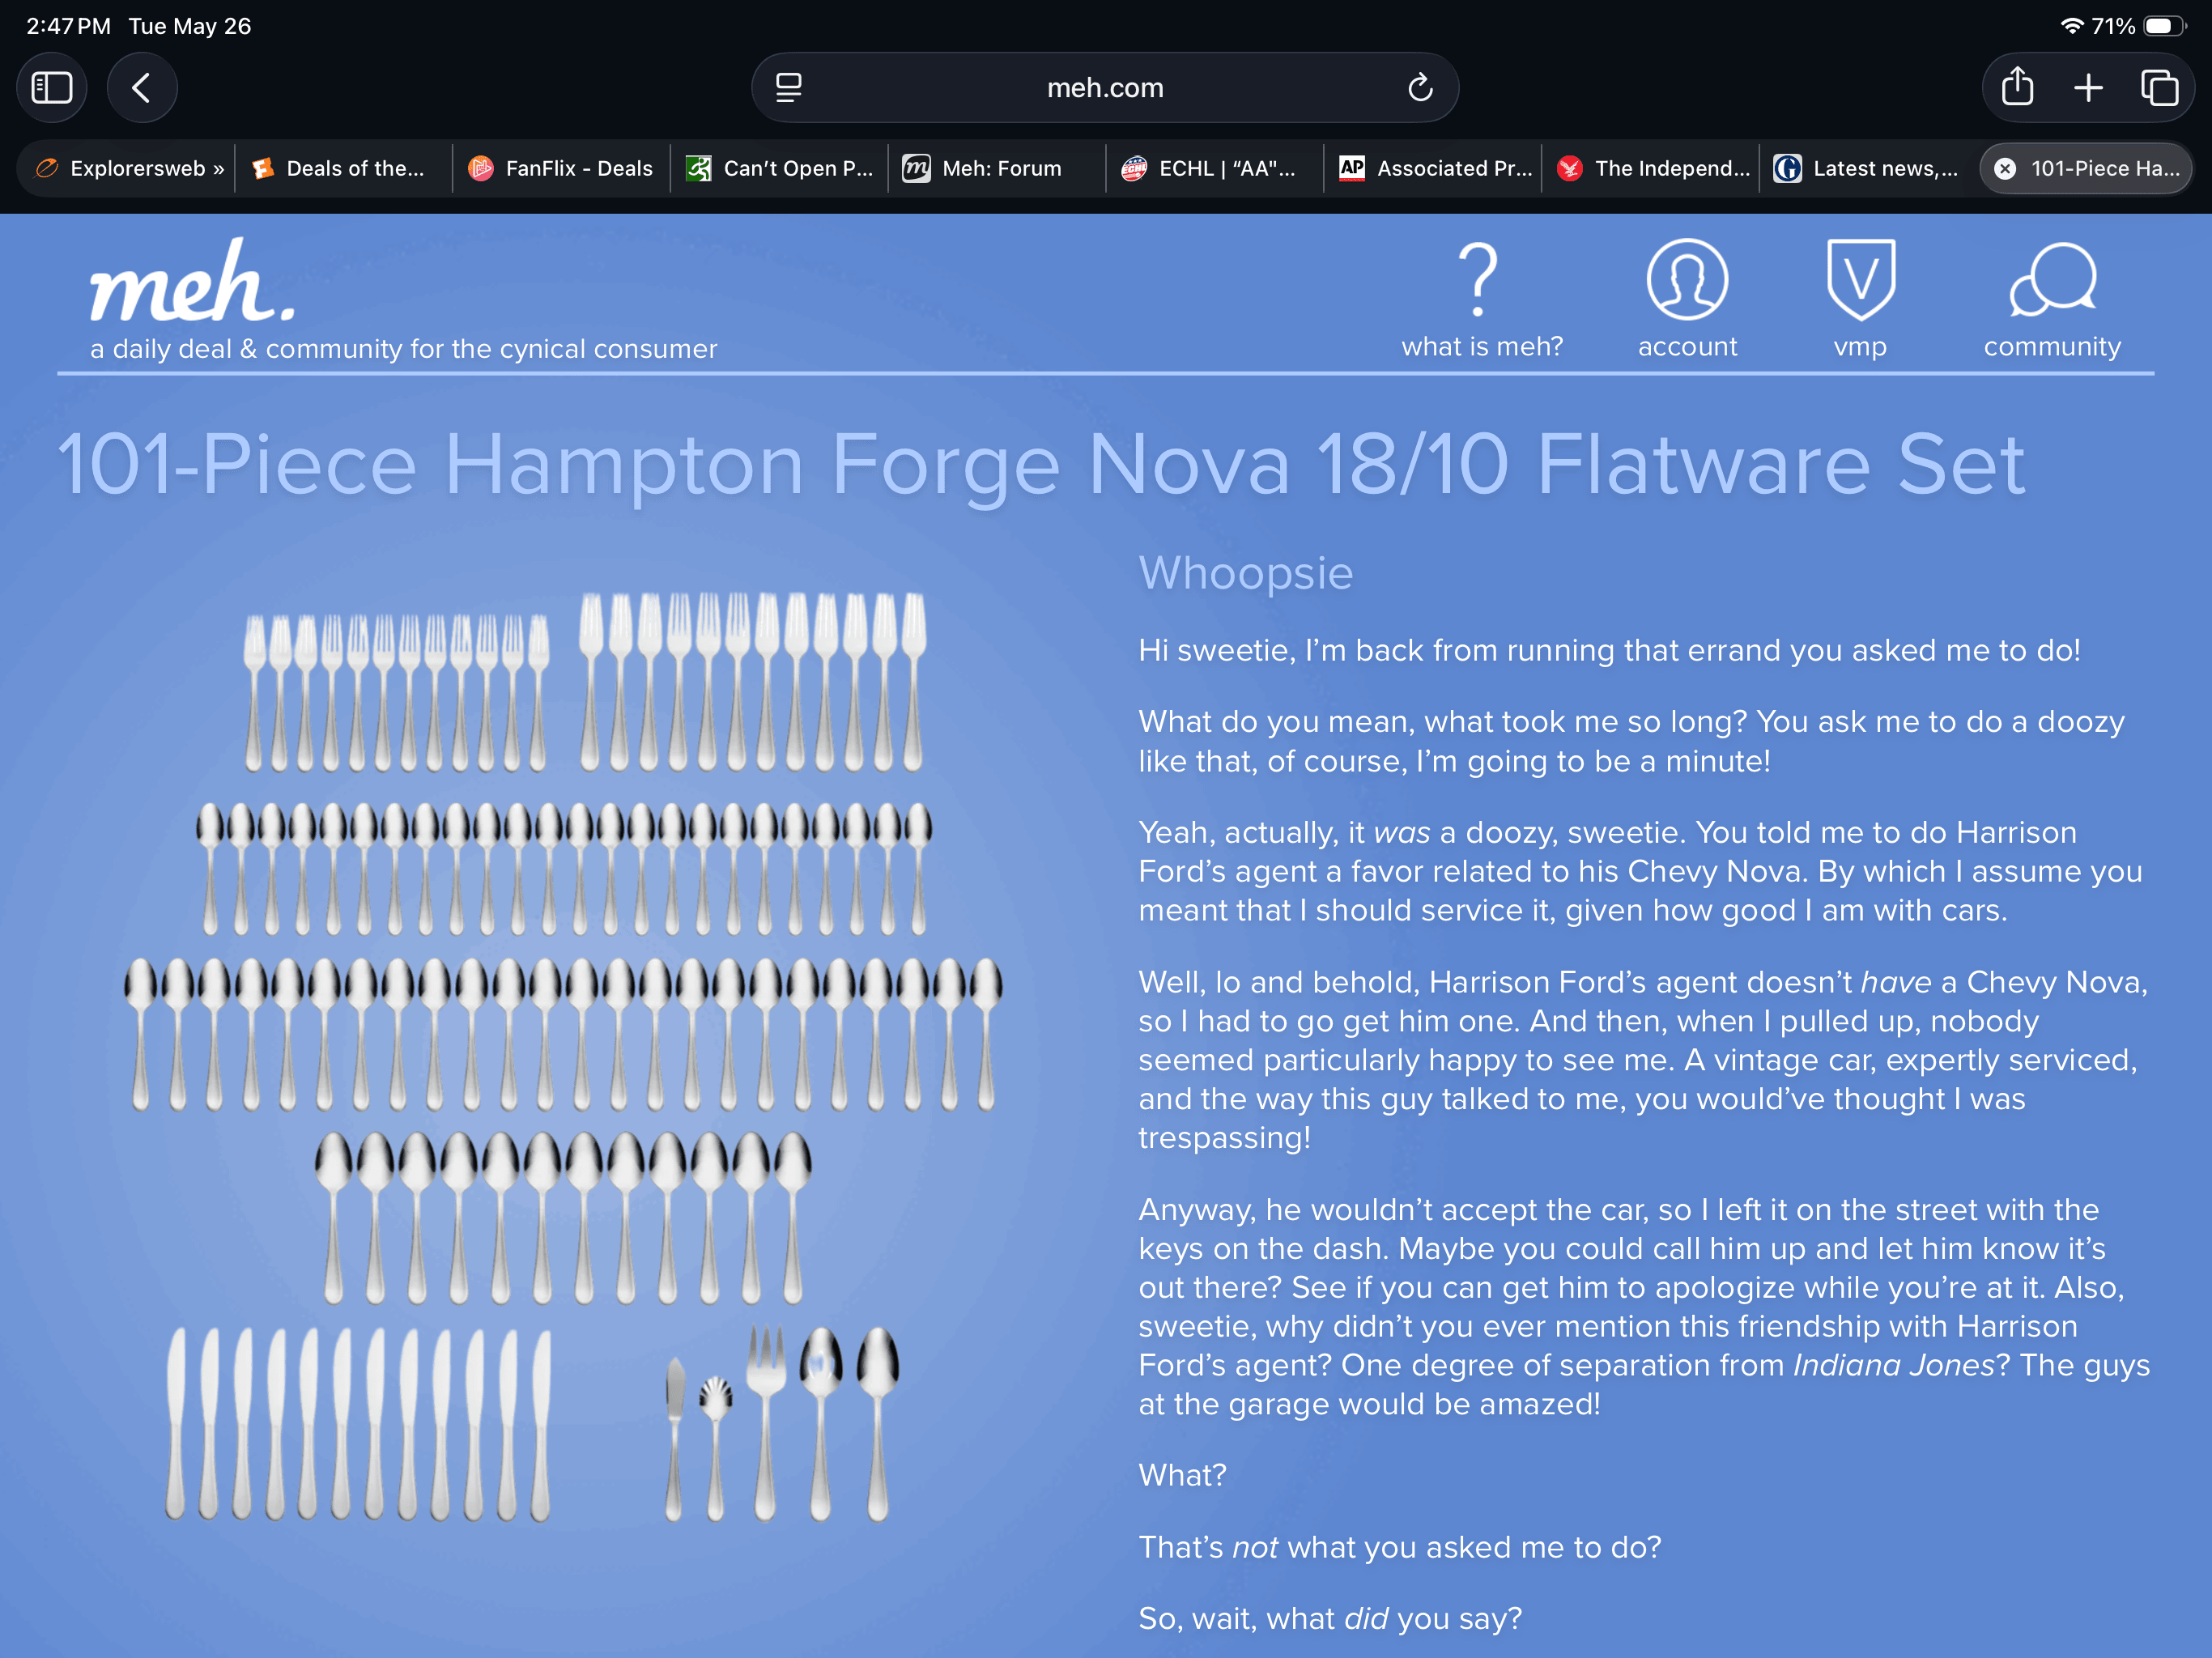
Task: Switch to the Meh: Forum tab
Action: pyautogui.click(x=997, y=169)
